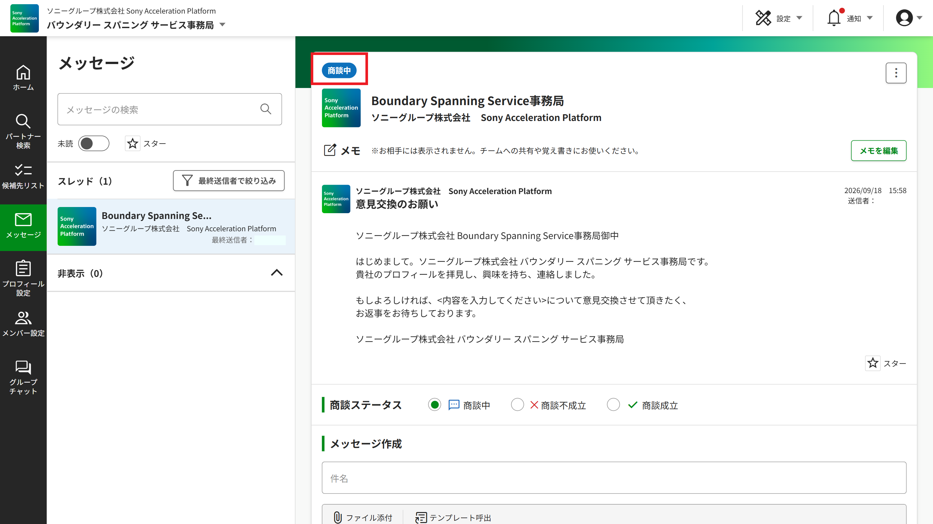933x524 pixels.
Task: Click the スレッド (1) heading
Action: (x=85, y=181)
